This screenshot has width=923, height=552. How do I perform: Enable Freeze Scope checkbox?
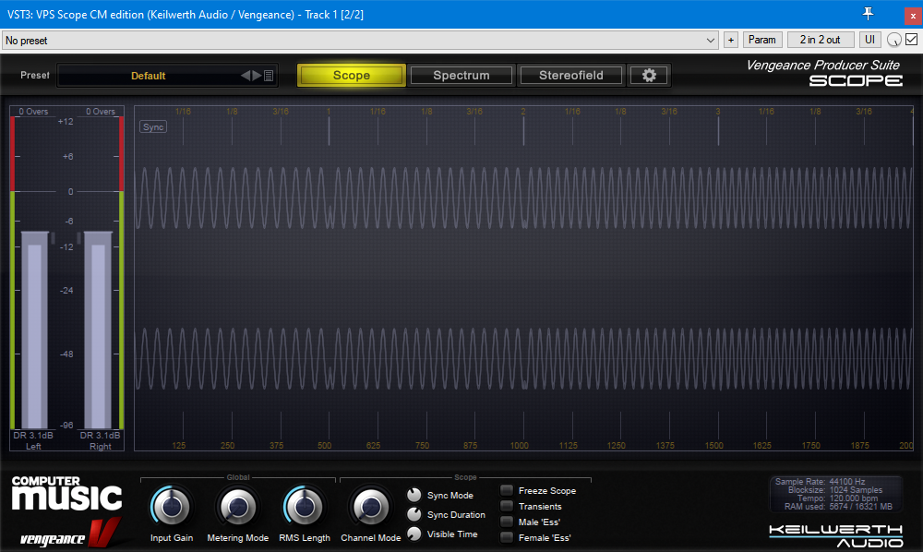click(506, 490)
